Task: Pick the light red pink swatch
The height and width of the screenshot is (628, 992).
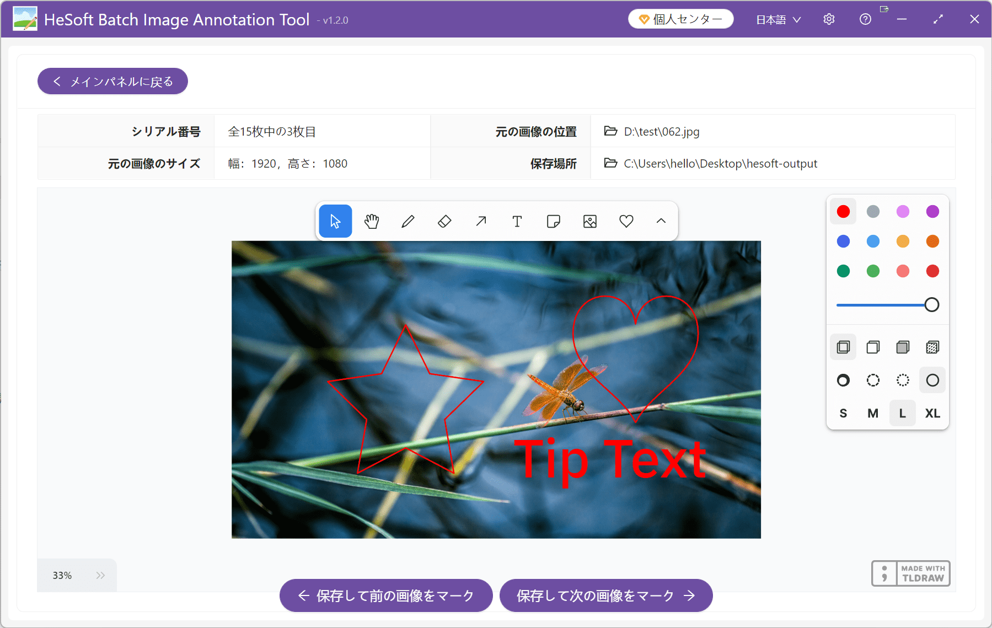Action: tap(903, 271)
